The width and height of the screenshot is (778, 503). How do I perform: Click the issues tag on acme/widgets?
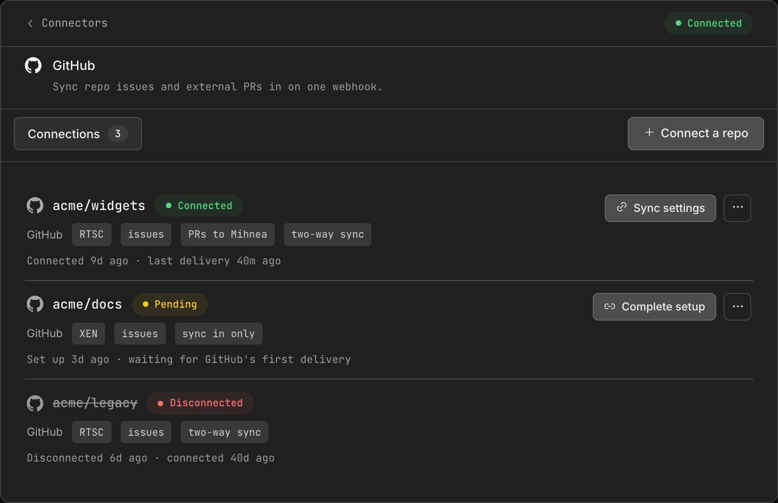(x=146, y=234)
